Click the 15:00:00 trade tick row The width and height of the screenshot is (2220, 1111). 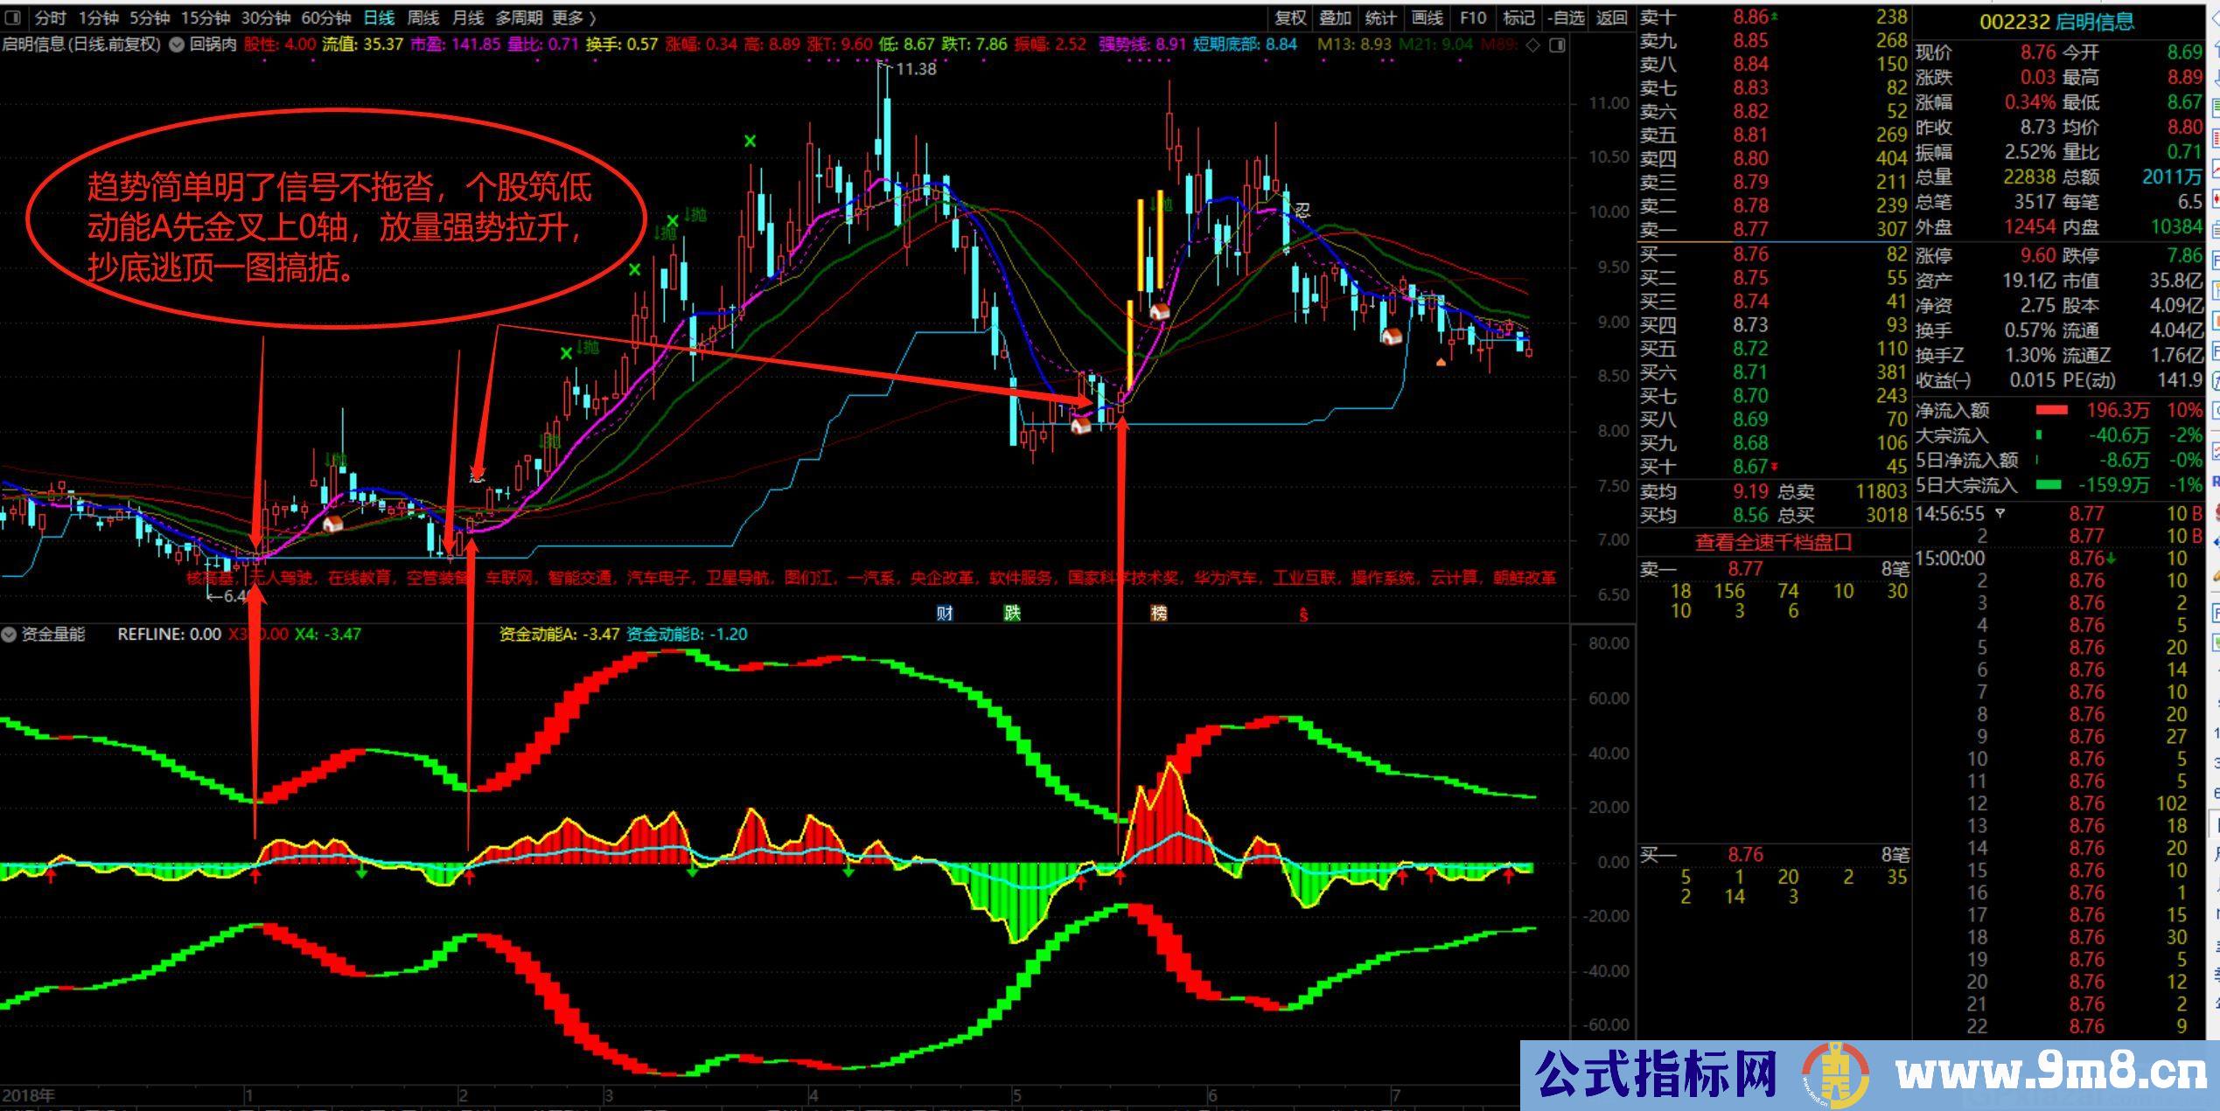pyautogui.click(x=2060, y=558)
